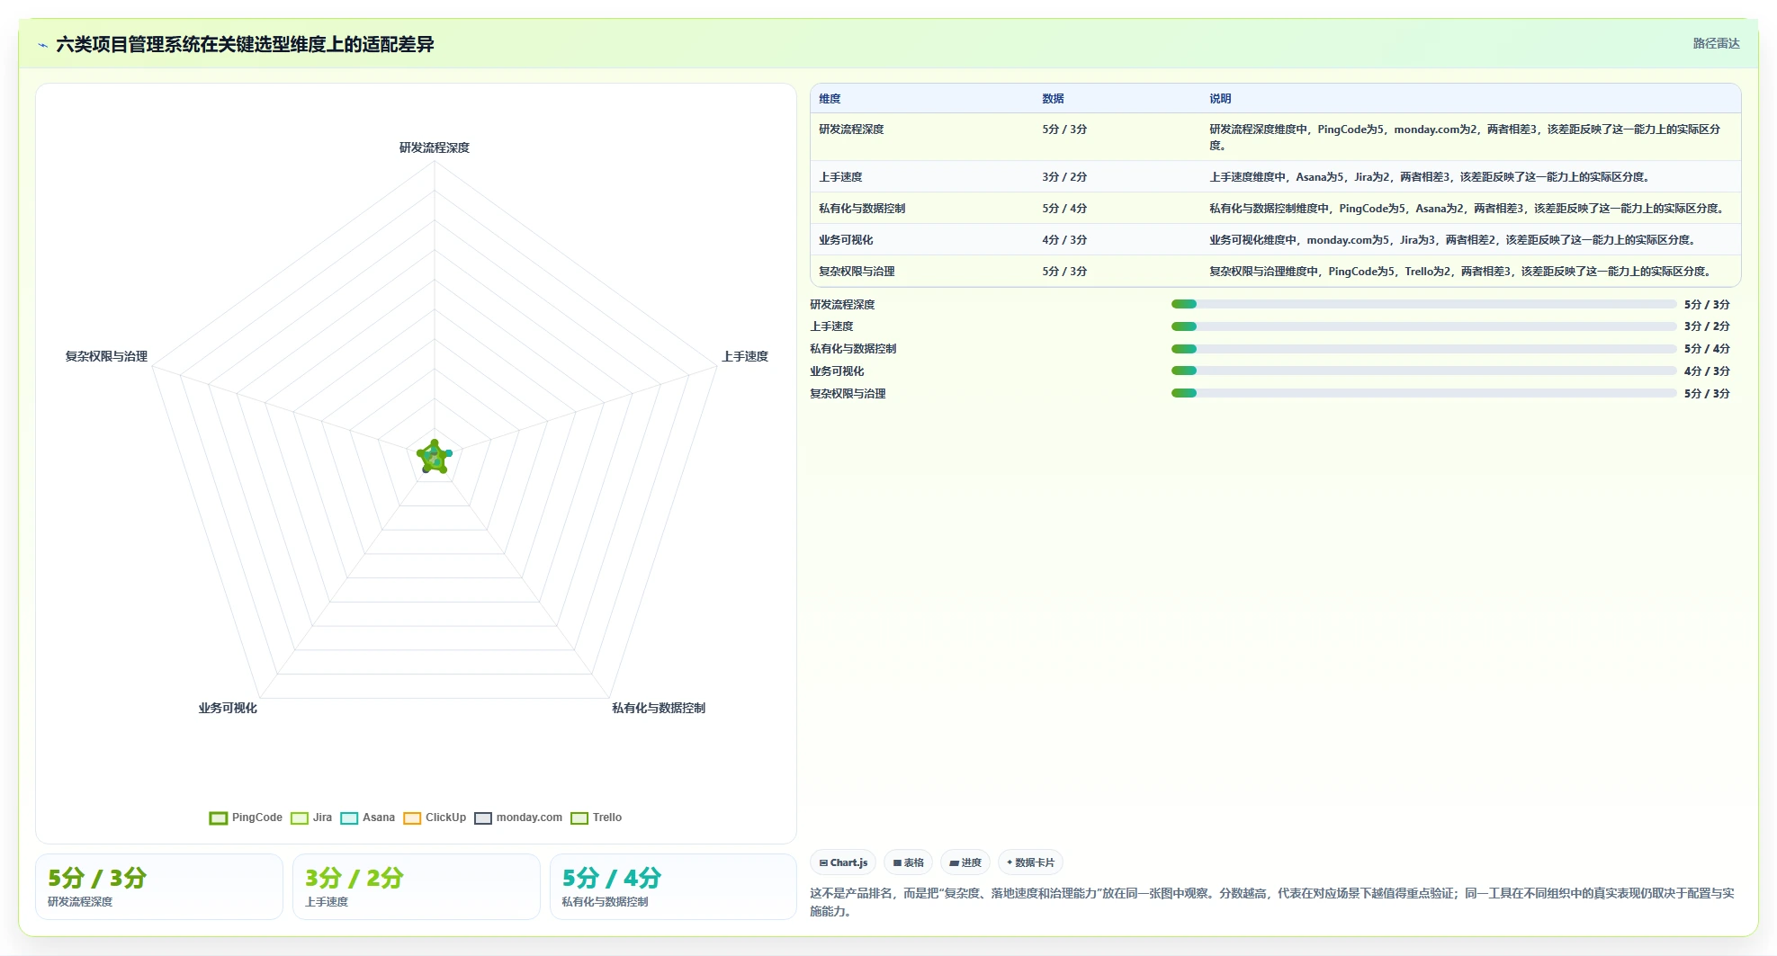Click the 研发流程深度 progress bar
Viewport: 1777px width, 956px height.
[1423, 304]
